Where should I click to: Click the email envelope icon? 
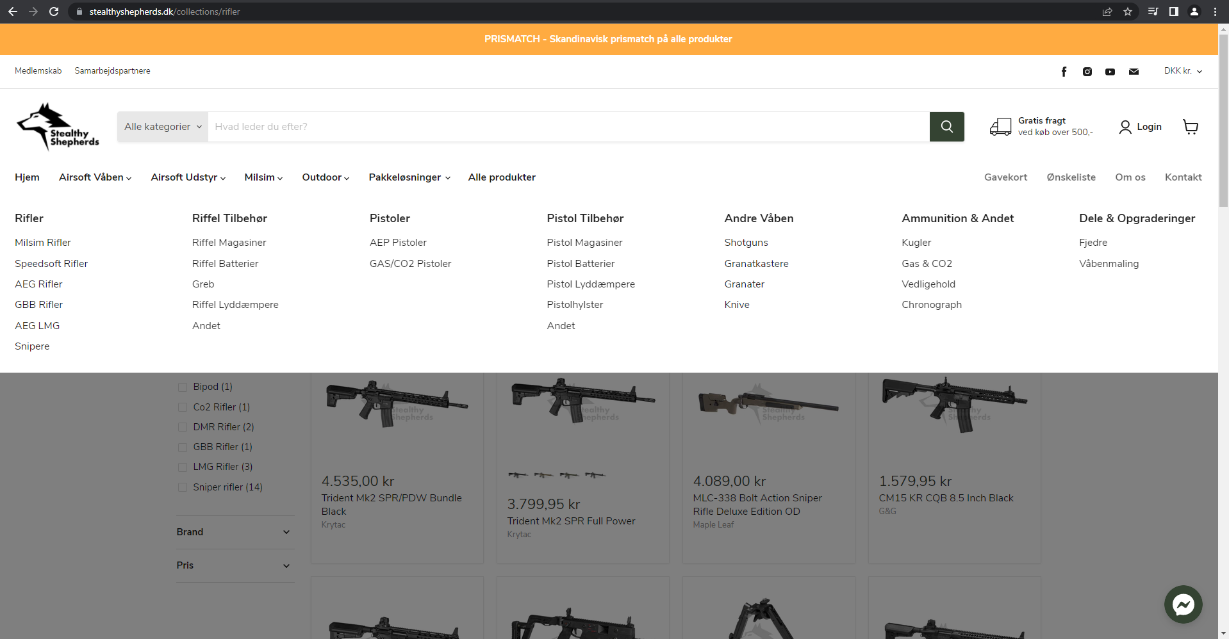pos(1134,72)
